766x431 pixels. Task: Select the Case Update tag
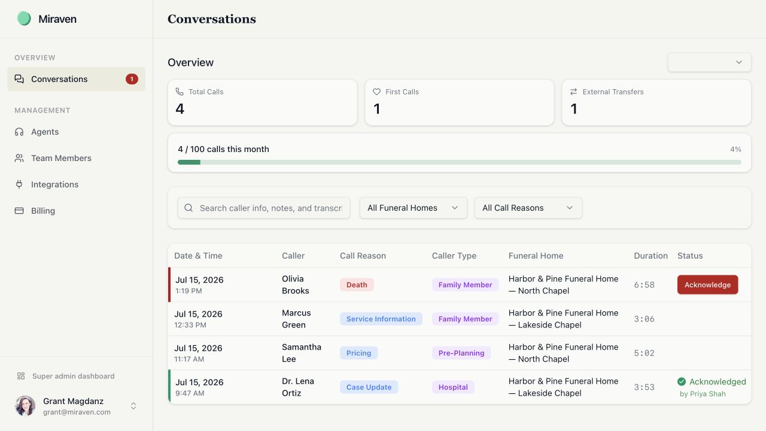pyautogui.click(x=369, y=387)
